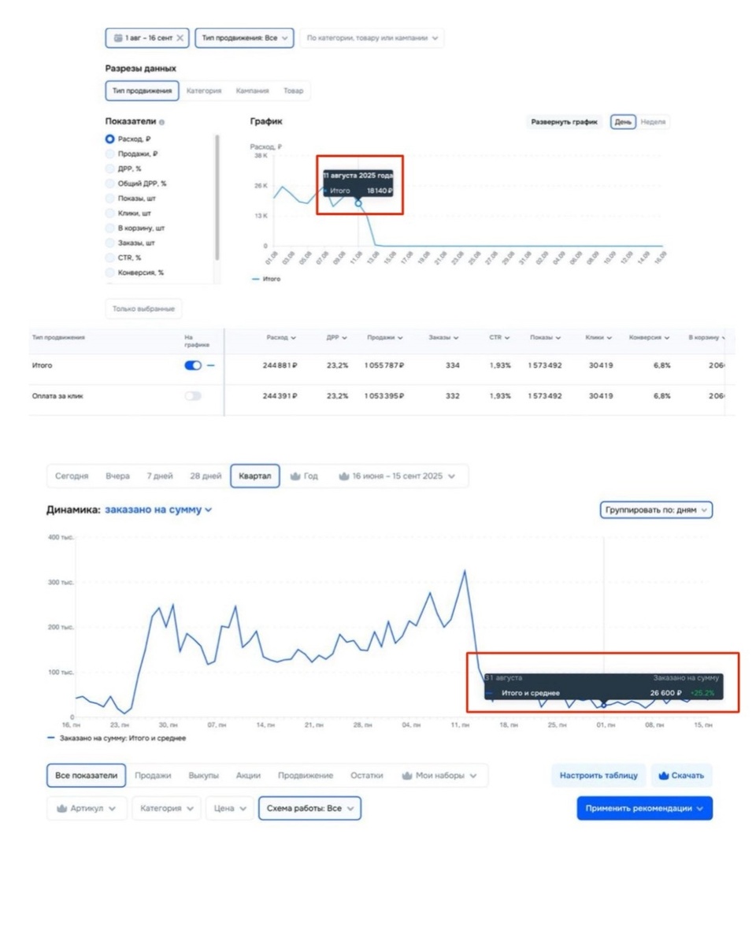Image resolution: width=756 pixels, height=945 pixels.
Task: Click Развернуть график button
Action: pos(565,122)
